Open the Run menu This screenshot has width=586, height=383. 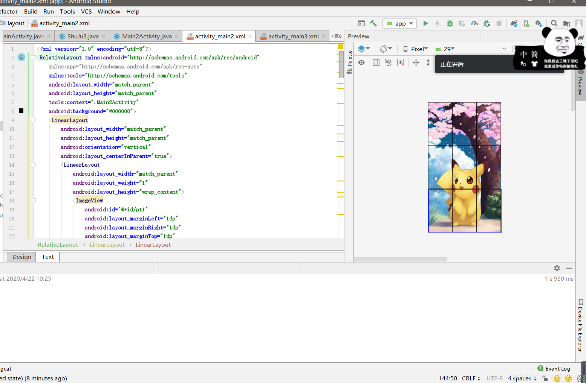click(49, 12)
